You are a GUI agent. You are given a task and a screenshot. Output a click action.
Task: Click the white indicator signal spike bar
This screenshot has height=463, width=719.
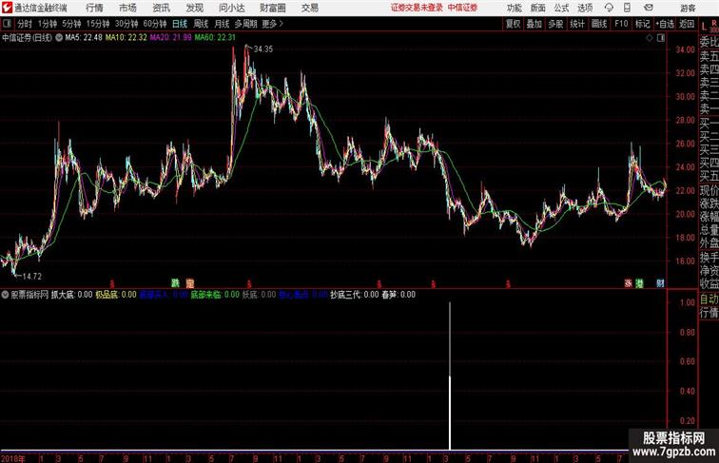pos(450,376)
